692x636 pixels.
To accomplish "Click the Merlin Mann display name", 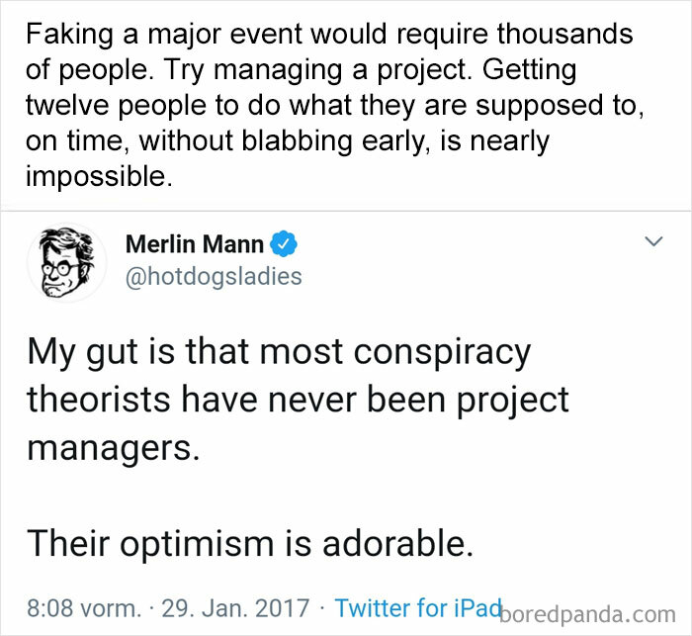I will 195,243.
